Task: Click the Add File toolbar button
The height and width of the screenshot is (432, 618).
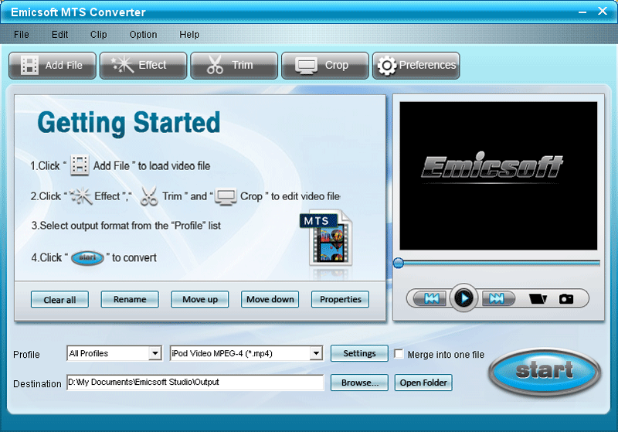Action: (x=53, y=66)
